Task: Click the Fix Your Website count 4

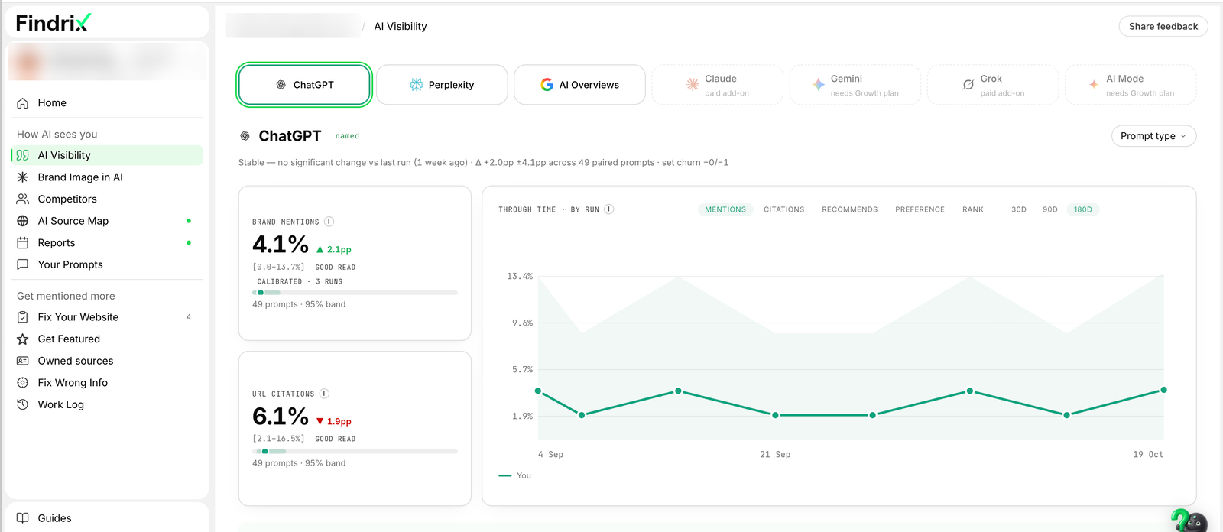Action: [x=189, y=317]
